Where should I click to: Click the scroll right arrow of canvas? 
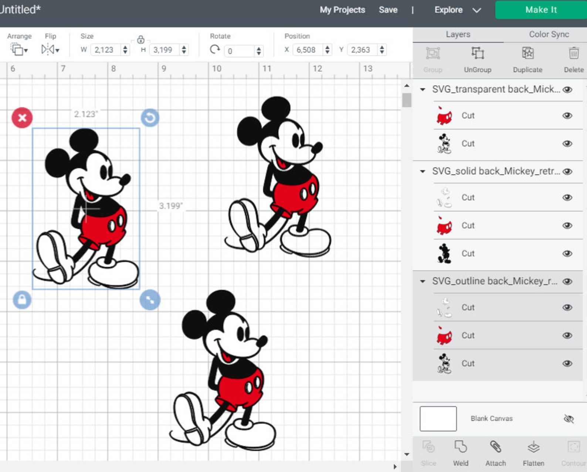click(x=395, y=466)
